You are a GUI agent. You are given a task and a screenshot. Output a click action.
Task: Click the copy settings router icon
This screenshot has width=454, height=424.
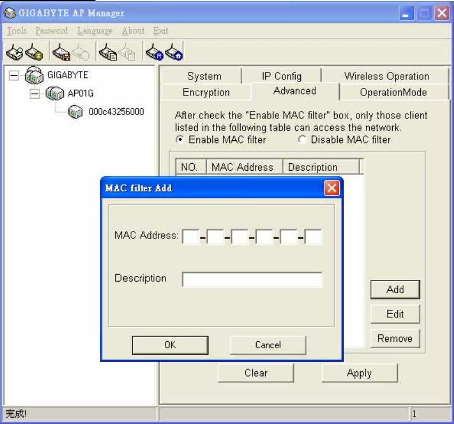pos(108,52)
